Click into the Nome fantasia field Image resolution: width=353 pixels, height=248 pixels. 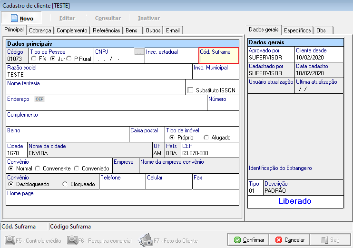click(x=95, y=90)
